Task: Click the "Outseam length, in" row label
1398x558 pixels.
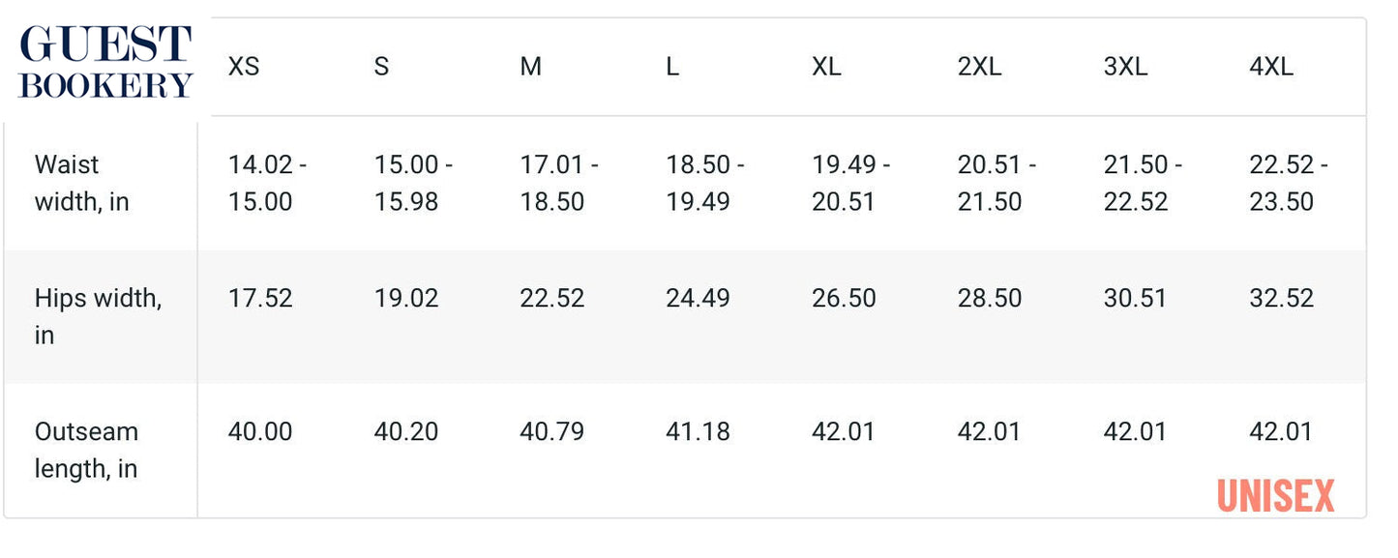Action: coord(86,450)
